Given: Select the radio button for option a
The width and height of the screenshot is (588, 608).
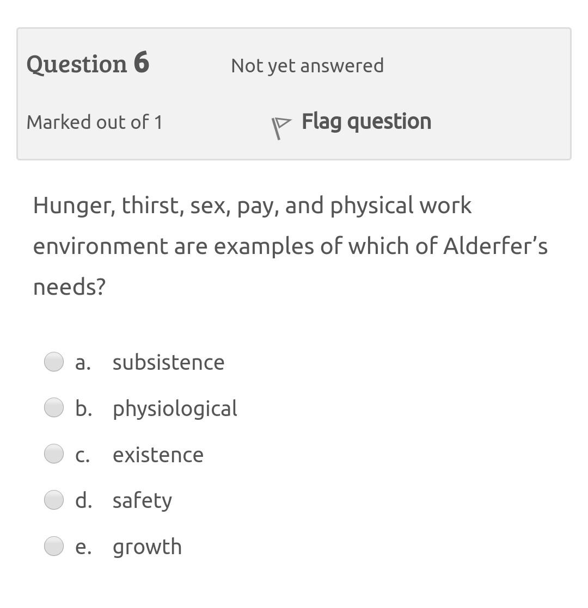Looking at the screenshot, I should (x=53, y=361).
